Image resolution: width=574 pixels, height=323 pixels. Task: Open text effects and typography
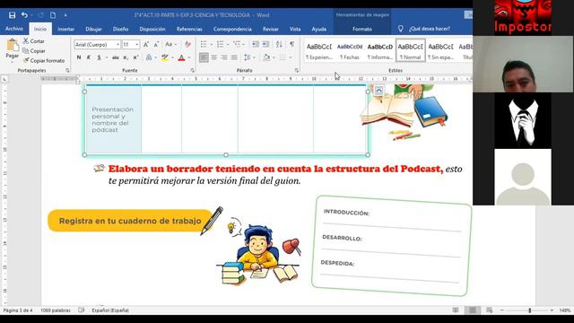tap(149, 57)
